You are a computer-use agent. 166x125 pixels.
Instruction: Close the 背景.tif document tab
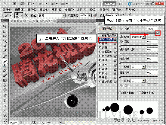click(54, 21)
